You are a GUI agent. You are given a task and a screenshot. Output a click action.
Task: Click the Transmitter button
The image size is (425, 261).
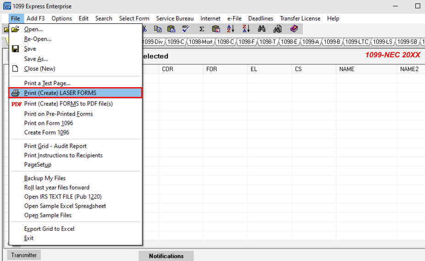24,255
